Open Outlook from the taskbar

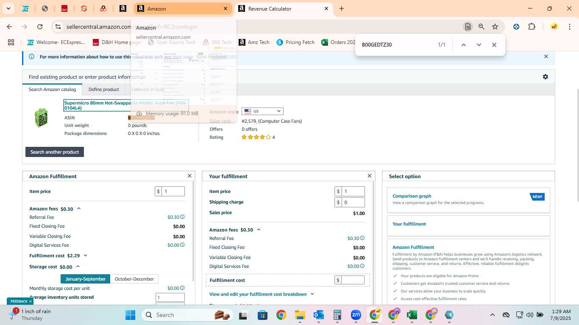pyautogui.click(x=319, y=315)
